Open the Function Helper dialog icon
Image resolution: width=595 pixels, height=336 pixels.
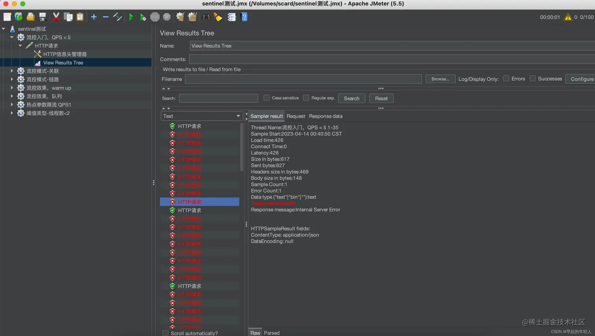[231, 17]
